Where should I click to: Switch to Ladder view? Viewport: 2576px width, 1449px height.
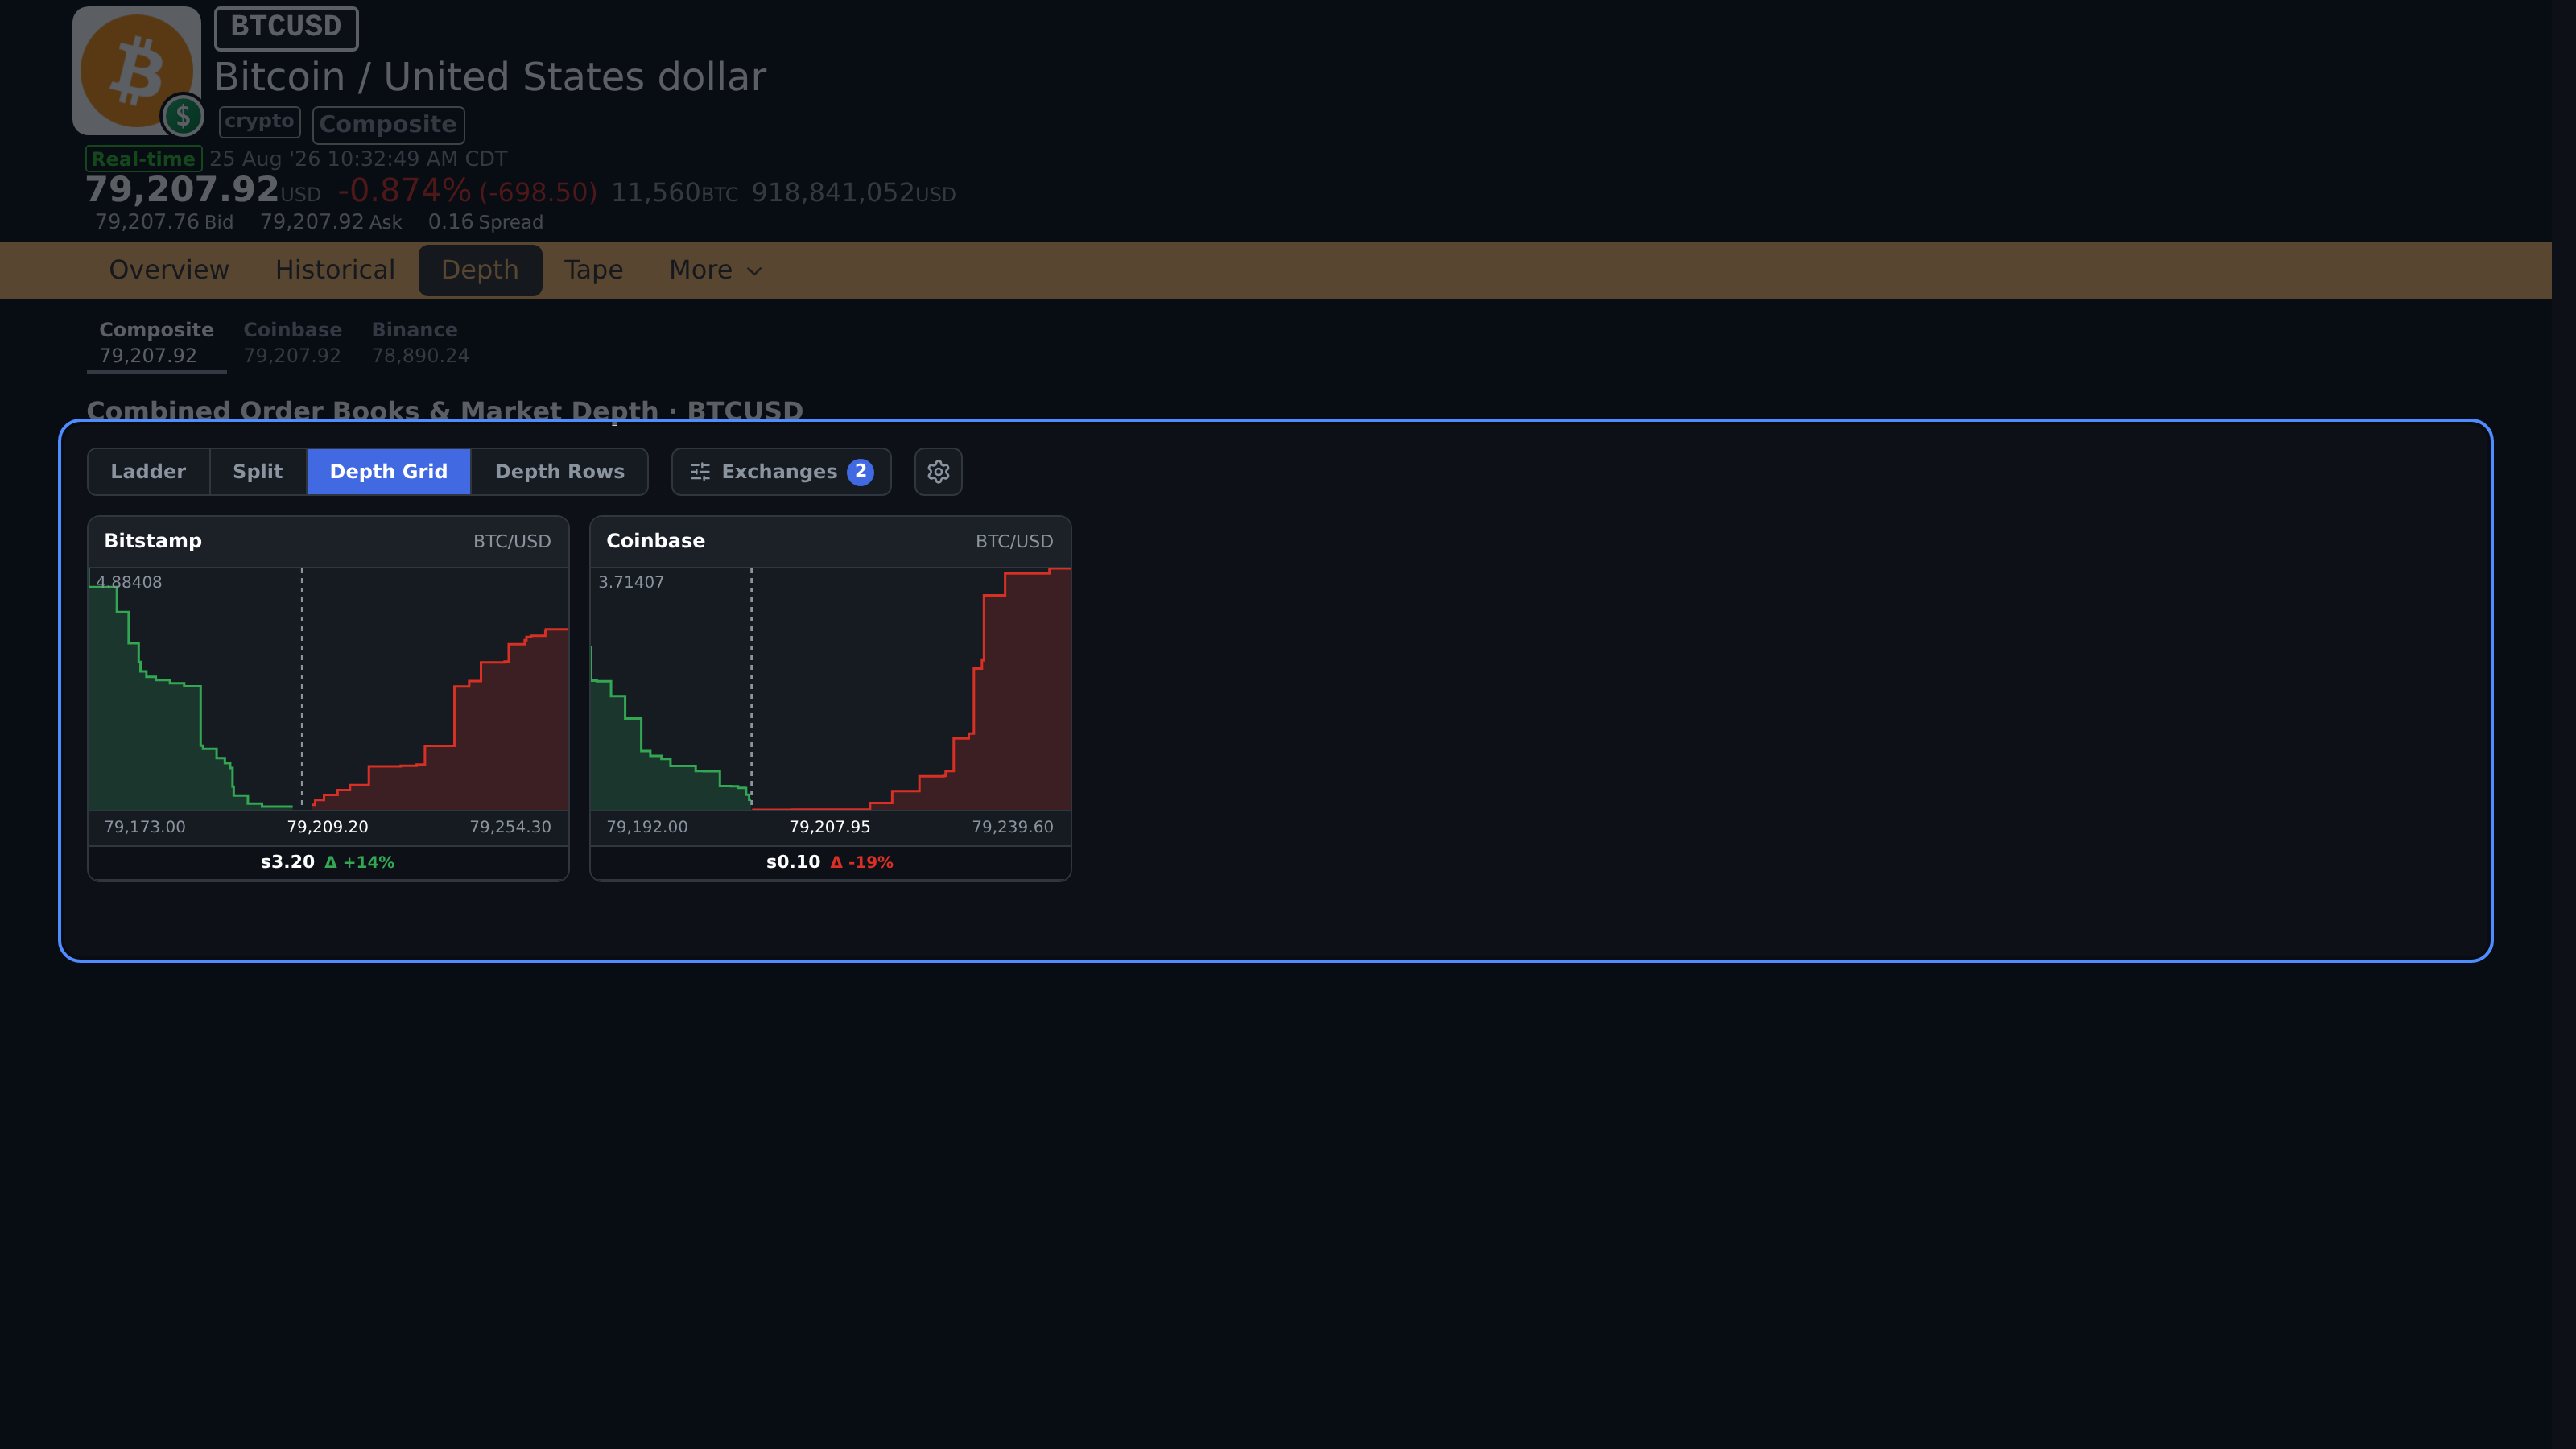(148, 471)
